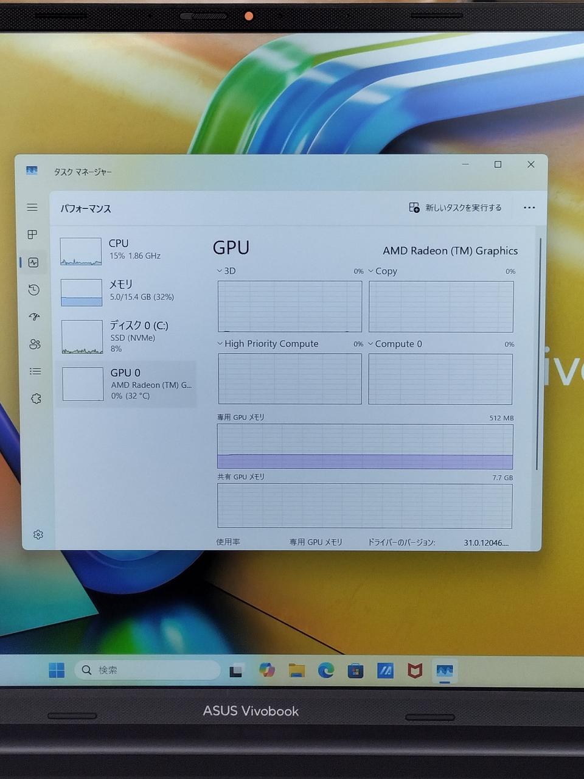Viewport: 584px width, 779px height.
Task: Open Task Manager settings gear
Action: [38, 534]
